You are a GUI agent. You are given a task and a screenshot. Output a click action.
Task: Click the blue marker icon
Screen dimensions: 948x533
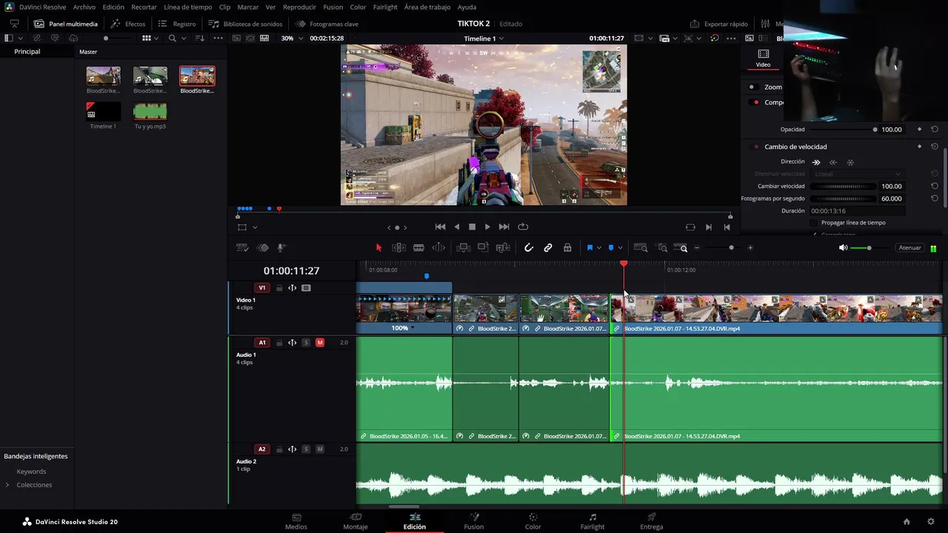pyautogui.click(x=611, y=248)
